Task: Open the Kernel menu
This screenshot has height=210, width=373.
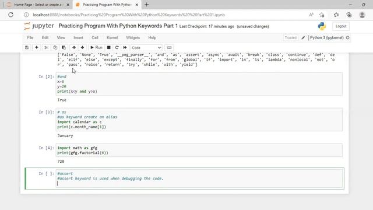Action: [112, 37]
